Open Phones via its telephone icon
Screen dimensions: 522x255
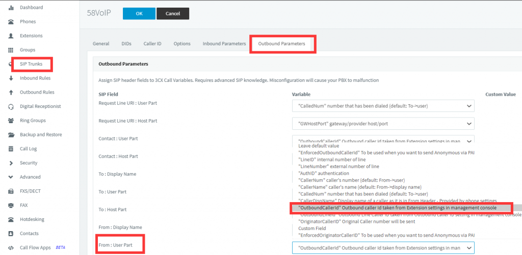click(11, 22)
